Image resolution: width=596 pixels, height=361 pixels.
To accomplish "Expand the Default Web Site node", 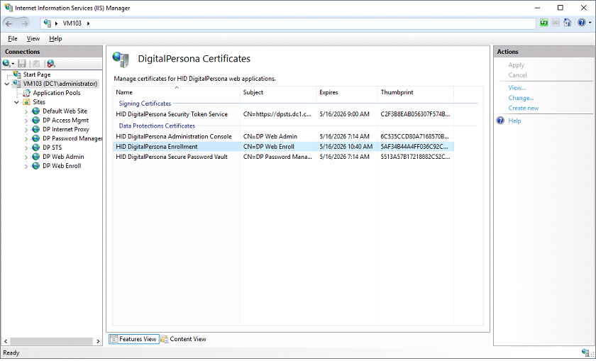I will [x=26, y=111].
